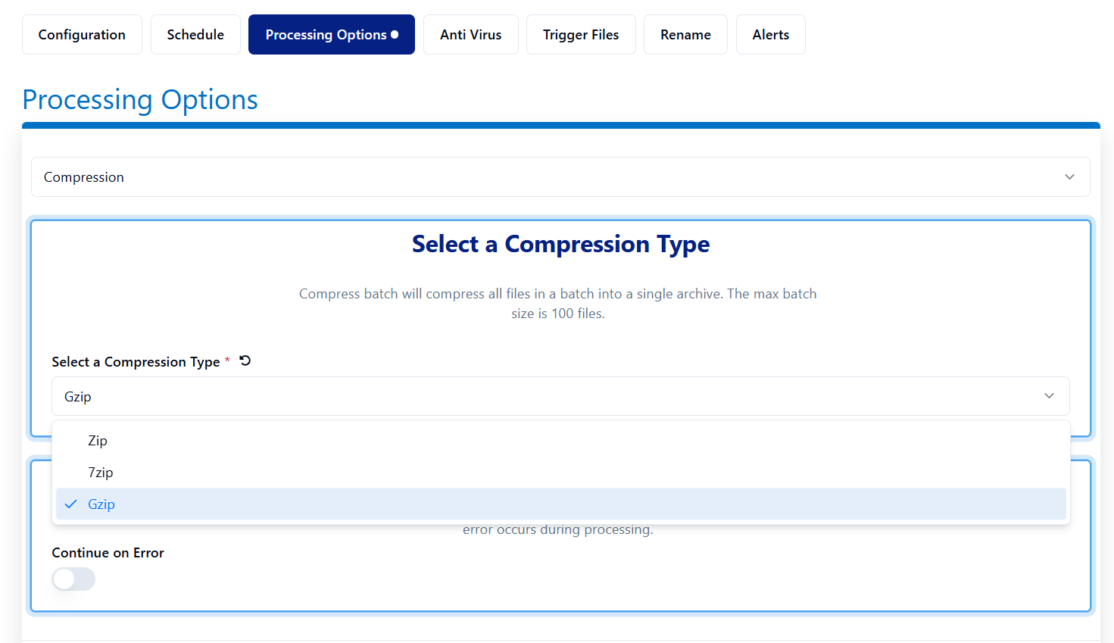Open the Alerts tab
The height and width of the screenshot is (643, 1114).
[770, 35]
